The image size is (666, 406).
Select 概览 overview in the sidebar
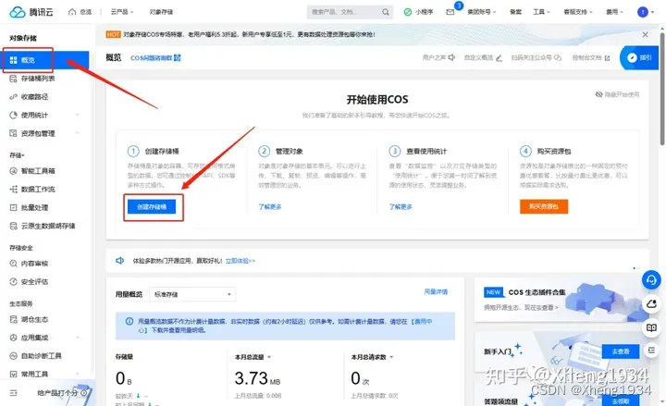44,60
